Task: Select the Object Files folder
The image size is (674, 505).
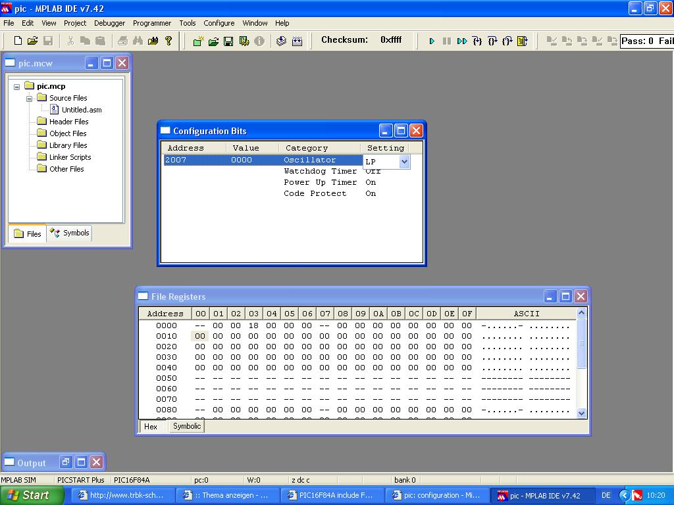Action: click(x=68, y=133)
